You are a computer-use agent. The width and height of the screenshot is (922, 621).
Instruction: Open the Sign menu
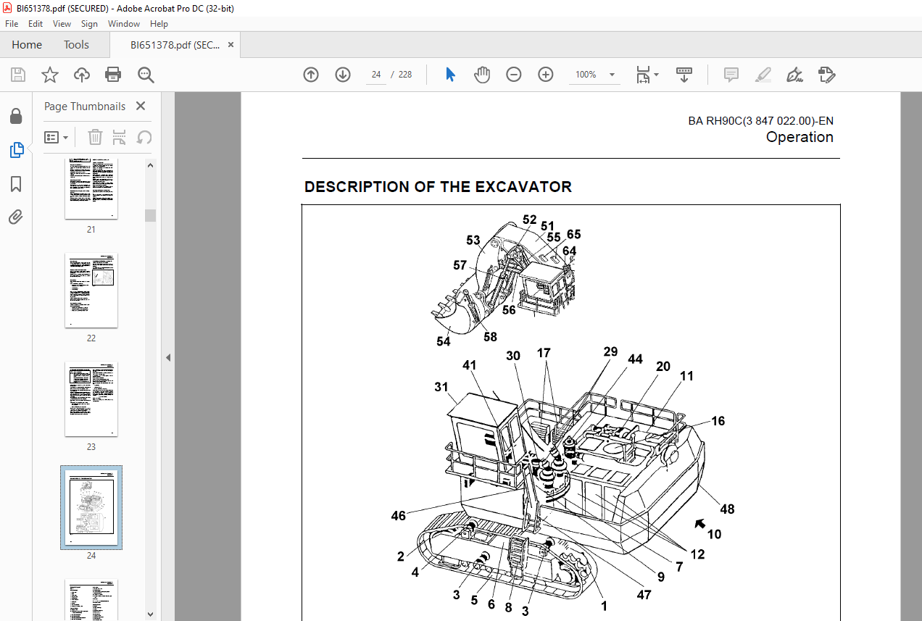[89, 24]
